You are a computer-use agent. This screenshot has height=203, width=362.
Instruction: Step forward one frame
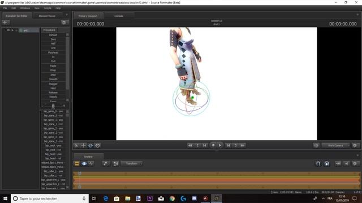click(229, 145)
